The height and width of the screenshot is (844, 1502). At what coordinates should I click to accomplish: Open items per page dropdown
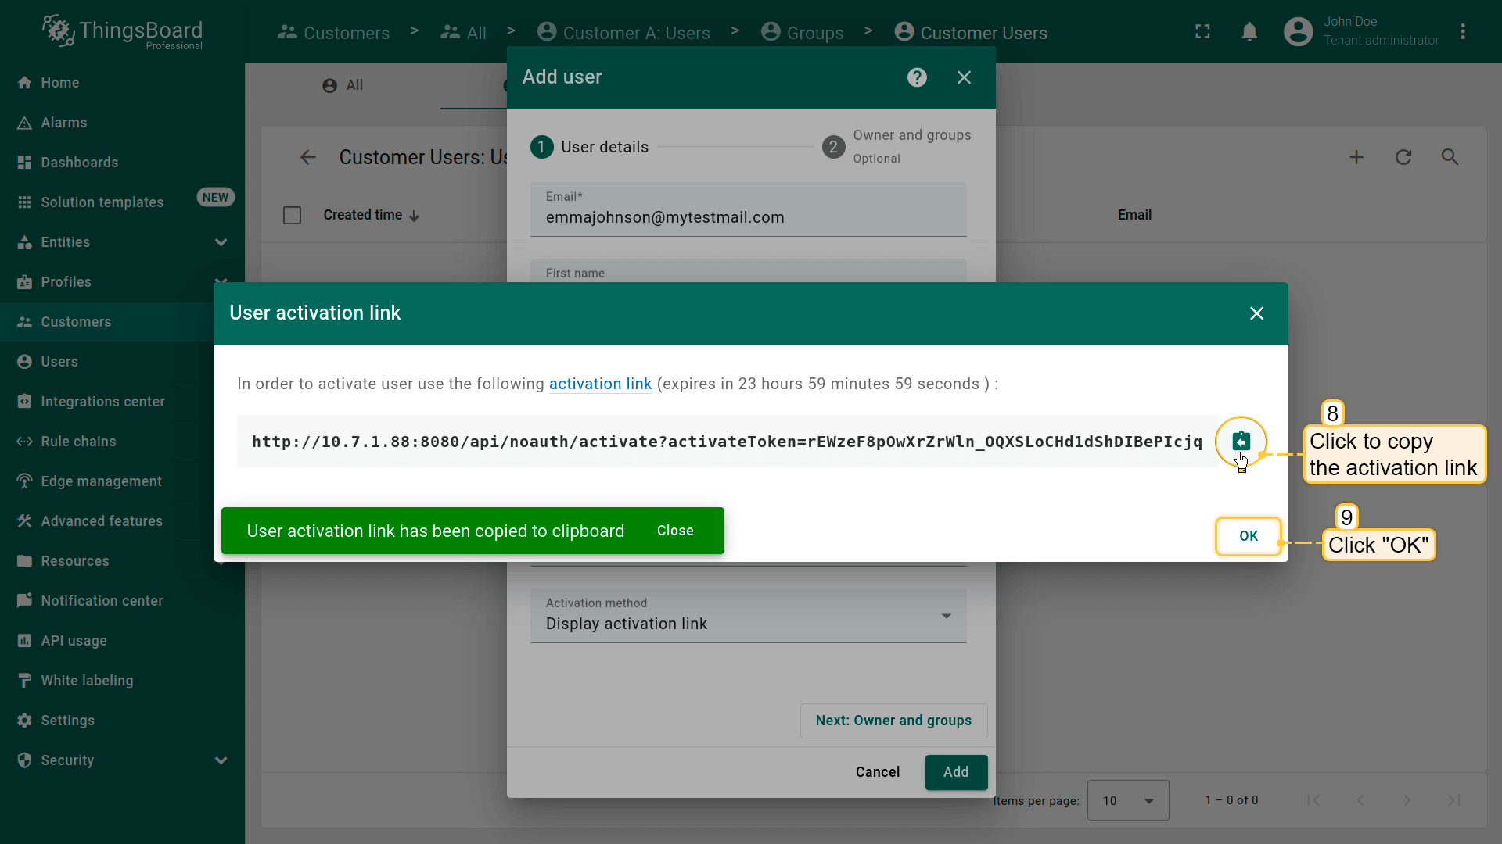1127,800
